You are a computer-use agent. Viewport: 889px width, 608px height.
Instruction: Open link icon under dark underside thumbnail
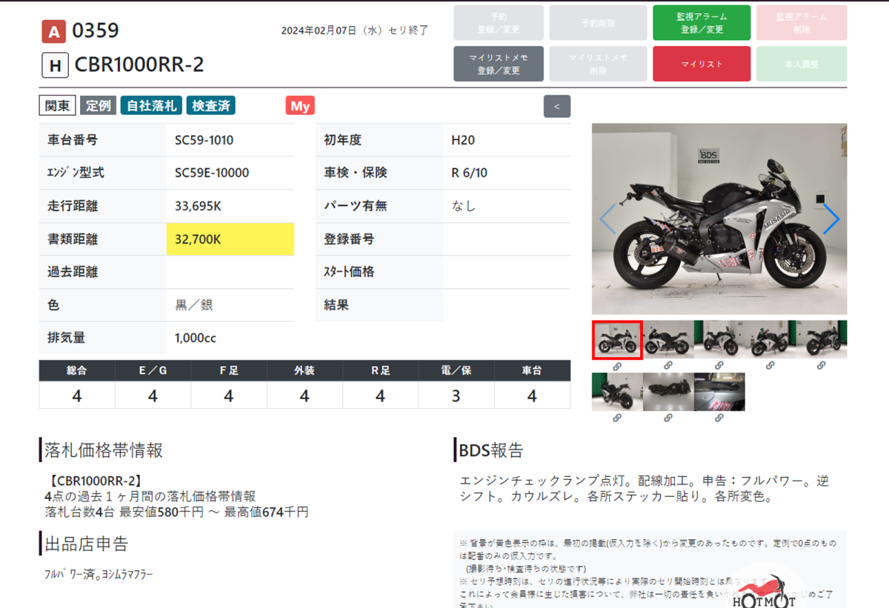668,418
